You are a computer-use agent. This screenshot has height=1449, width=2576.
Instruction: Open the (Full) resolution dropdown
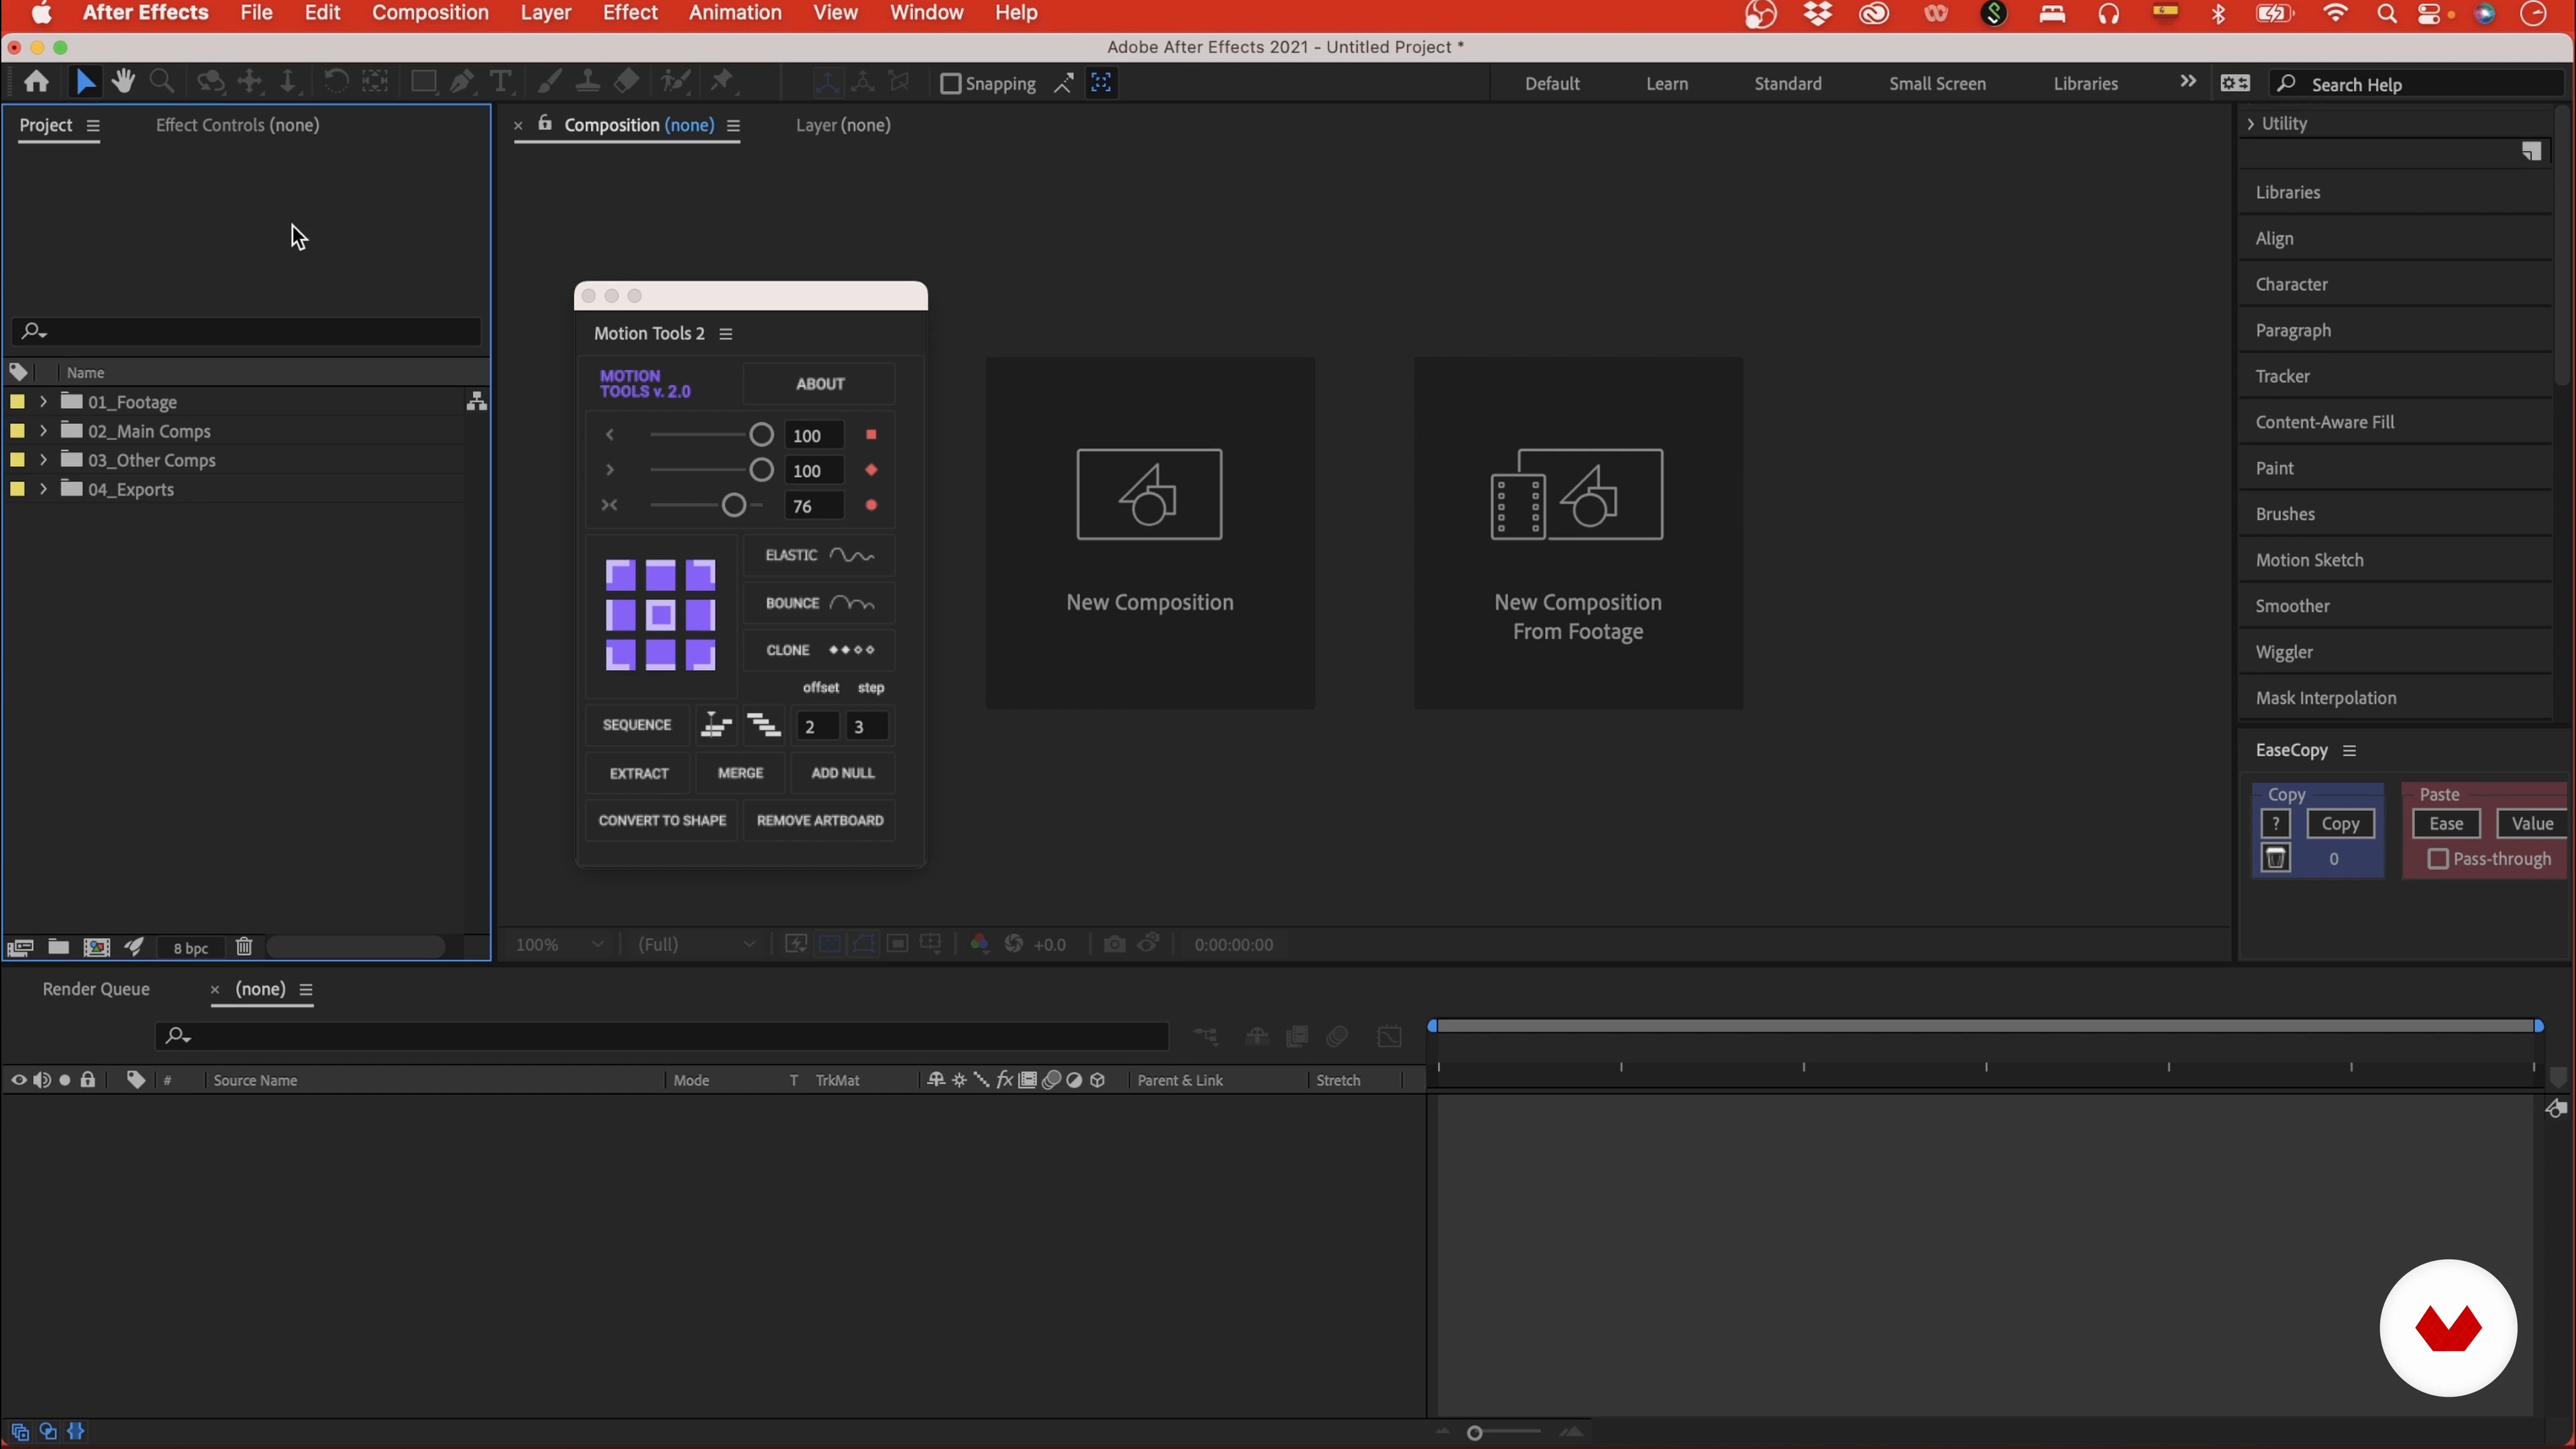click(x=697, y=944)
